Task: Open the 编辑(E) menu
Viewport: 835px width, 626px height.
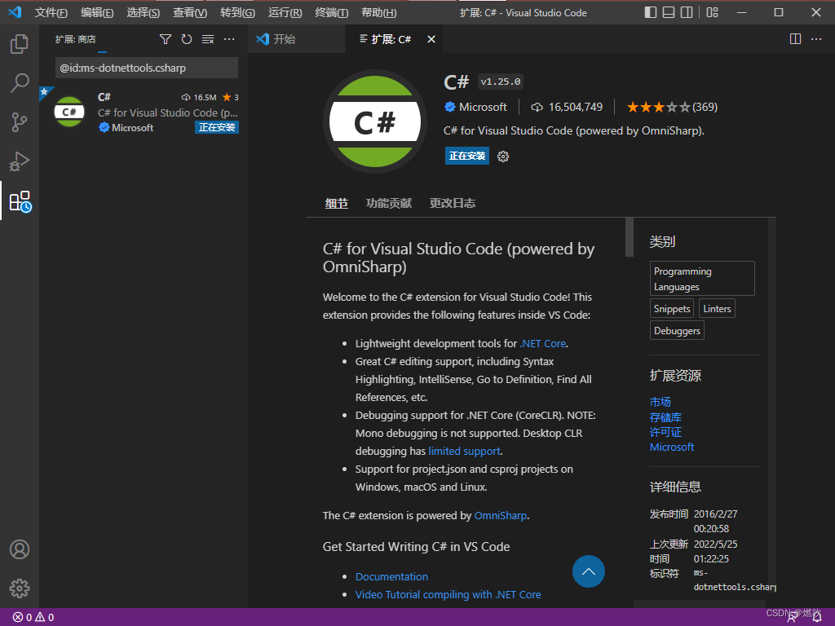Action: click(98, 12)
